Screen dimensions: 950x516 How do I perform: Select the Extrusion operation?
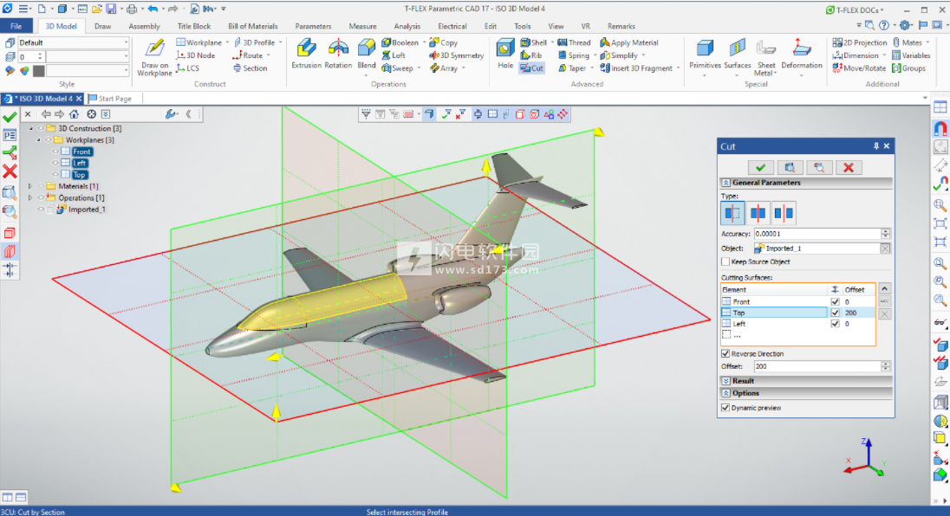(x=306, y=53)
